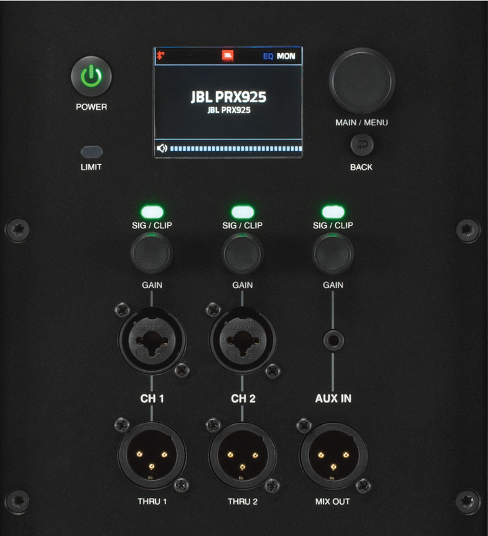Click the THRU 2 label
The height and width of the screenshot is (536, 488).
[243, 501]
